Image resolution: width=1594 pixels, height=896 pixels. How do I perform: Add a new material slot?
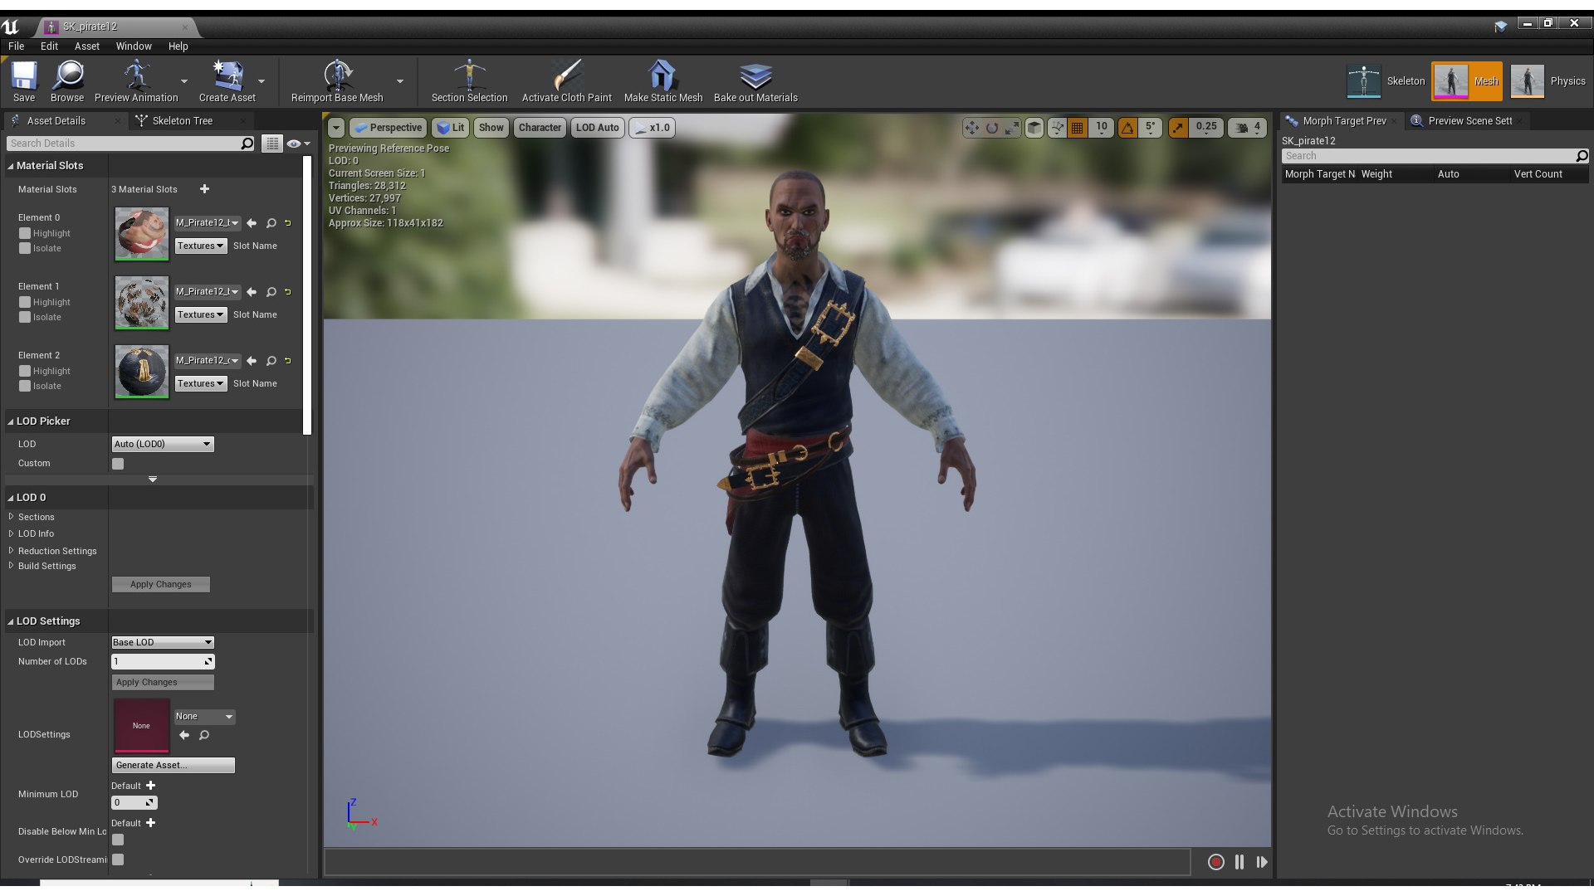(204, 189)
